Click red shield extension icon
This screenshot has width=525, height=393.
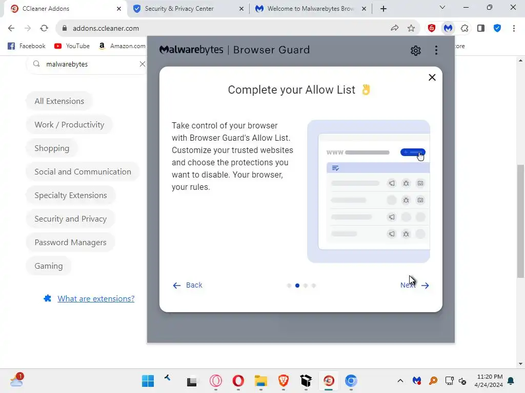click(x=432, y=29)
